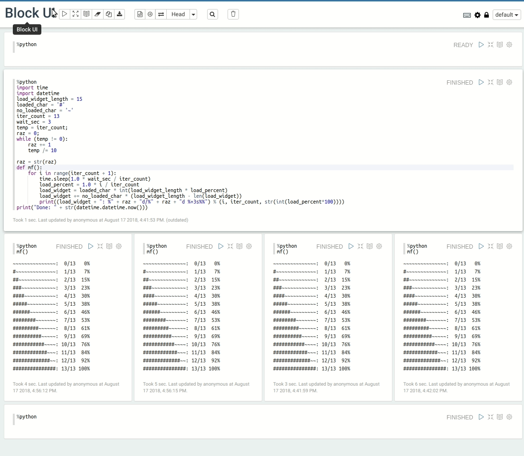Open the revision dropdown caret next to Head
The height and width of the screenshot is (456, 524).
tap(193, 14)
